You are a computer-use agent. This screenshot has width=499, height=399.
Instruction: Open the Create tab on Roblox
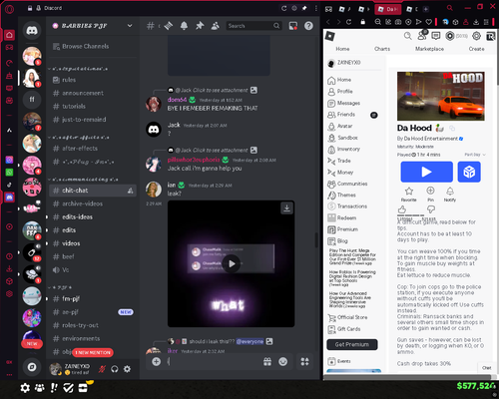coord(476,49)
